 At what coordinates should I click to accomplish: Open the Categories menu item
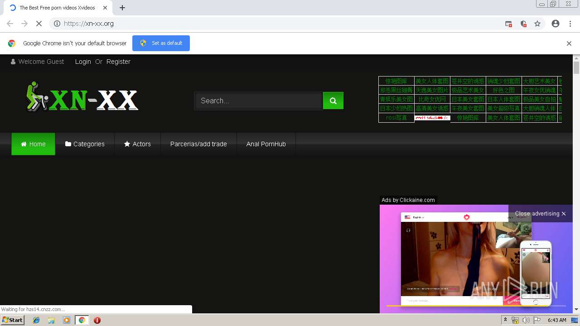coord(85,144)
